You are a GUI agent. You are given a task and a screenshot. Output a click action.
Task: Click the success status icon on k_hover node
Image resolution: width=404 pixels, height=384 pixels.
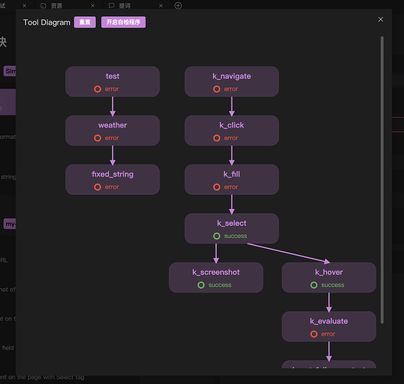[x=314, y=285]
